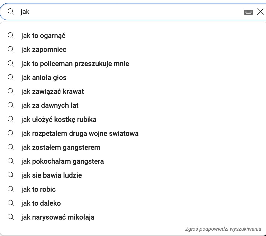266x236 pixels.
Task: Pick "jak rozpetalem druga wojne swiatowa"
Action: [80, 133]
